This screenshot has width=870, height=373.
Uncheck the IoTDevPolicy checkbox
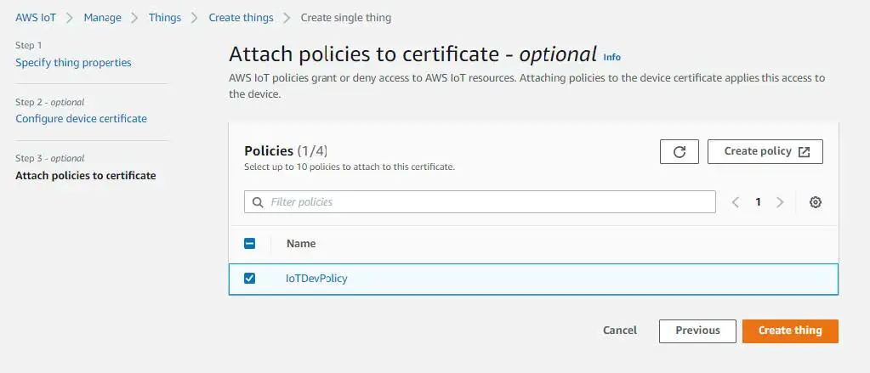(x=250, y=279)
